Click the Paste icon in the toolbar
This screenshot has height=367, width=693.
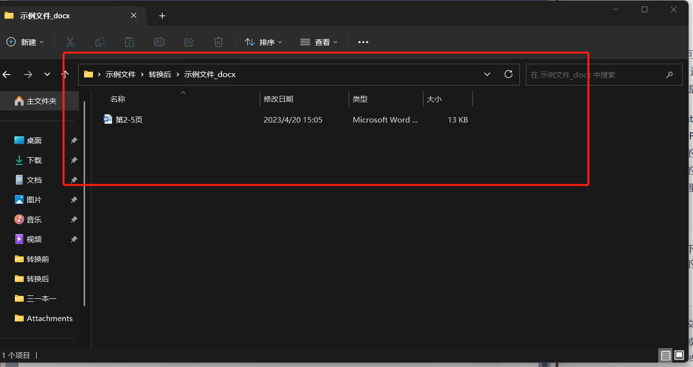[x=129, y=42]
